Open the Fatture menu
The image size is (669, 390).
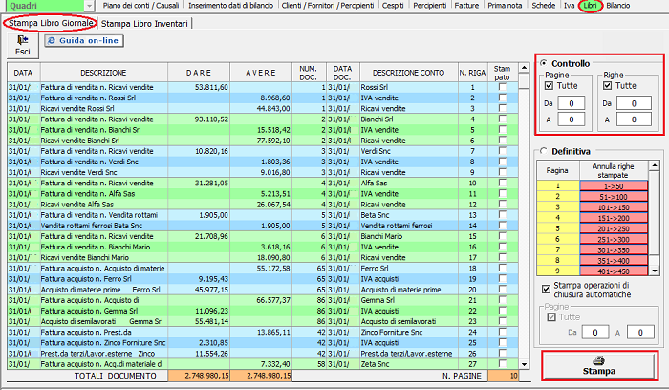(466, 6)
